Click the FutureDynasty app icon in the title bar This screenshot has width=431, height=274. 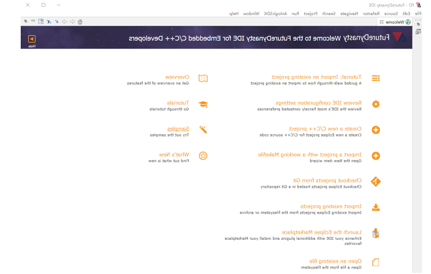tap(418, 5)
